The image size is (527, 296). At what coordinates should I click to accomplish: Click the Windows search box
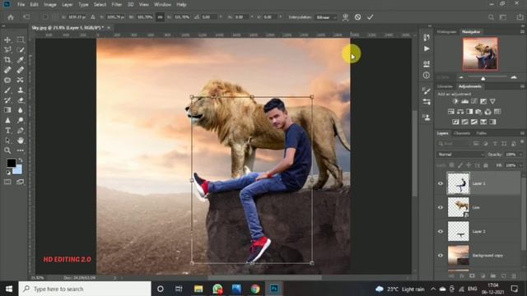(85, 289)
